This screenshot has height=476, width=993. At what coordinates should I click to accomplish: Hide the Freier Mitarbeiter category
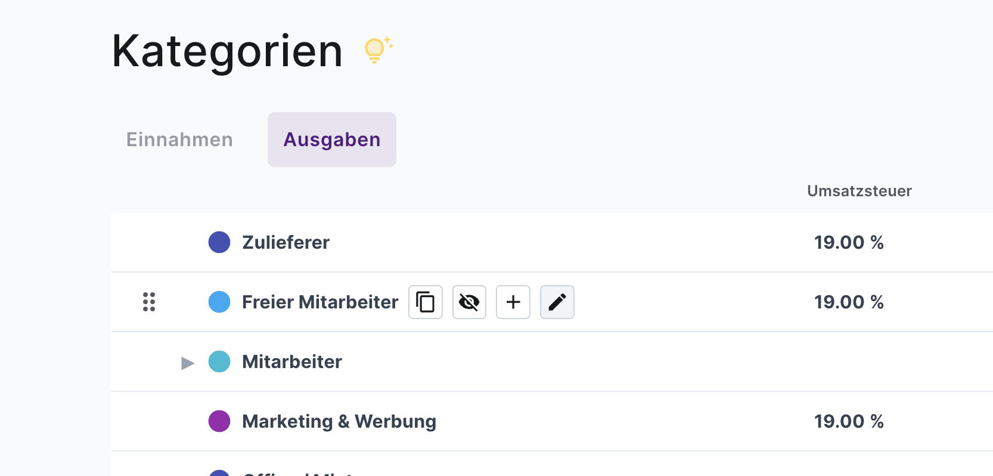click(x=469, y=302)
